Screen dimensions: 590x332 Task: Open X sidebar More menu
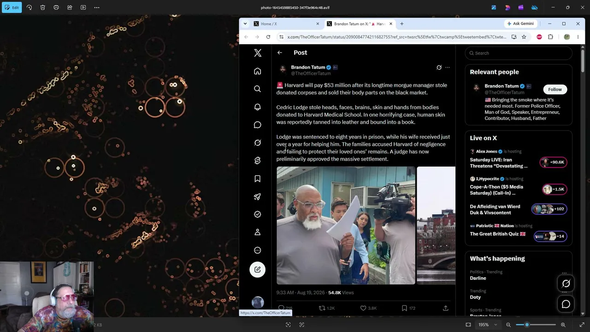point(258,250)
